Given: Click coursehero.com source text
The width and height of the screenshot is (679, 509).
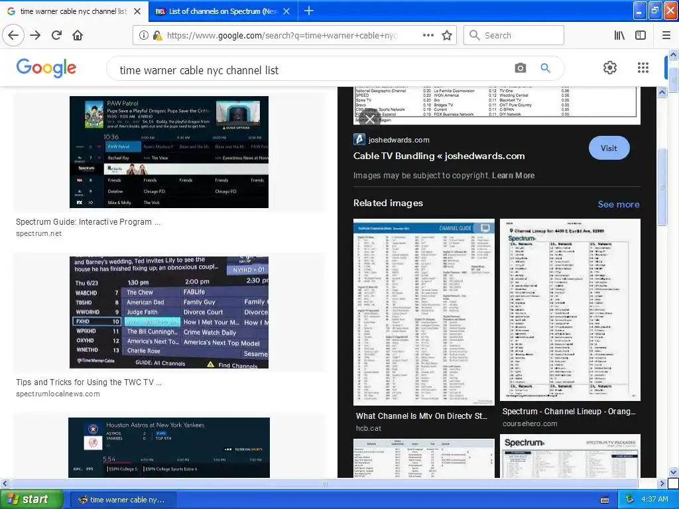Looking at the screenshot, I should (530, 424).
